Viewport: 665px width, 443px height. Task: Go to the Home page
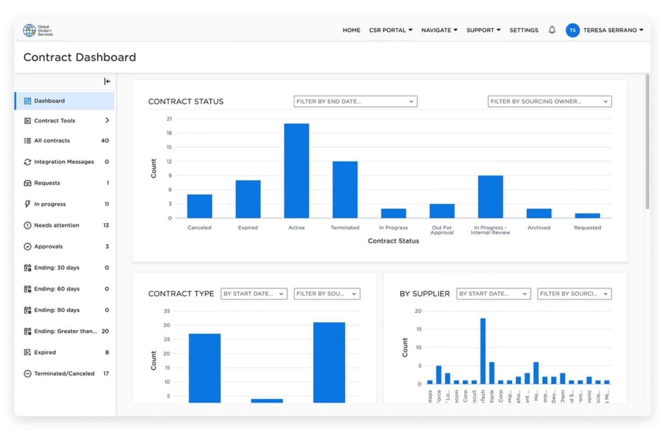(351, 30)
